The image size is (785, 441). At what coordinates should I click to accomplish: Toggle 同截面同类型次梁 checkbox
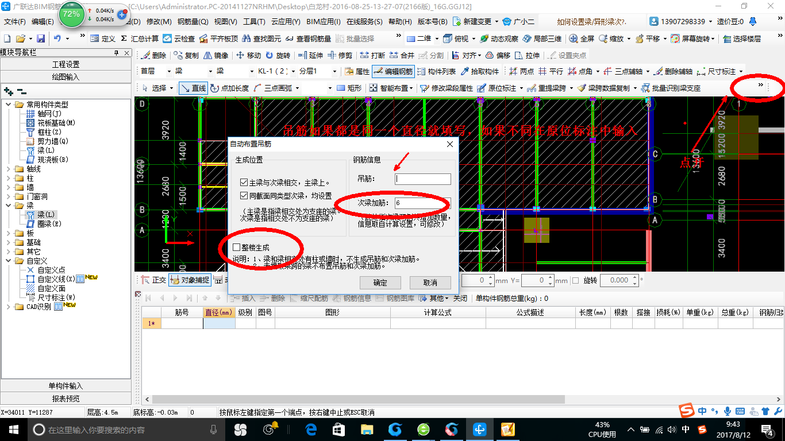click(x=245, y=196)
